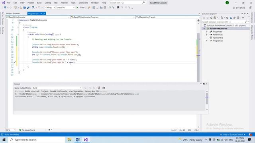Click the 29°C Partly sunny weather widget

[x=190, y=140]
